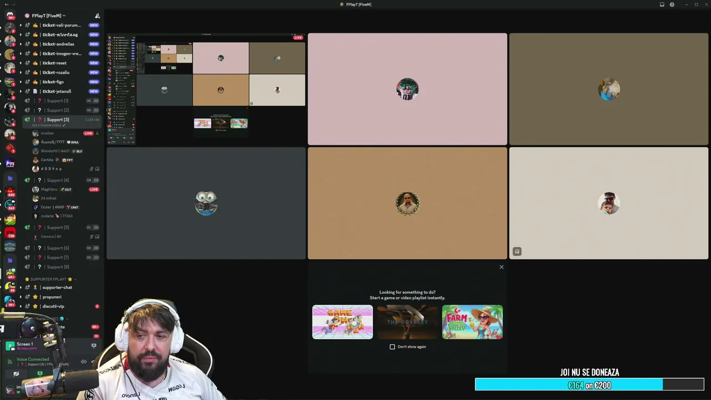Expand the supporter-chat thread arrow
The height and width of the screenshot is (400, 711).
[x=21, y=287]
